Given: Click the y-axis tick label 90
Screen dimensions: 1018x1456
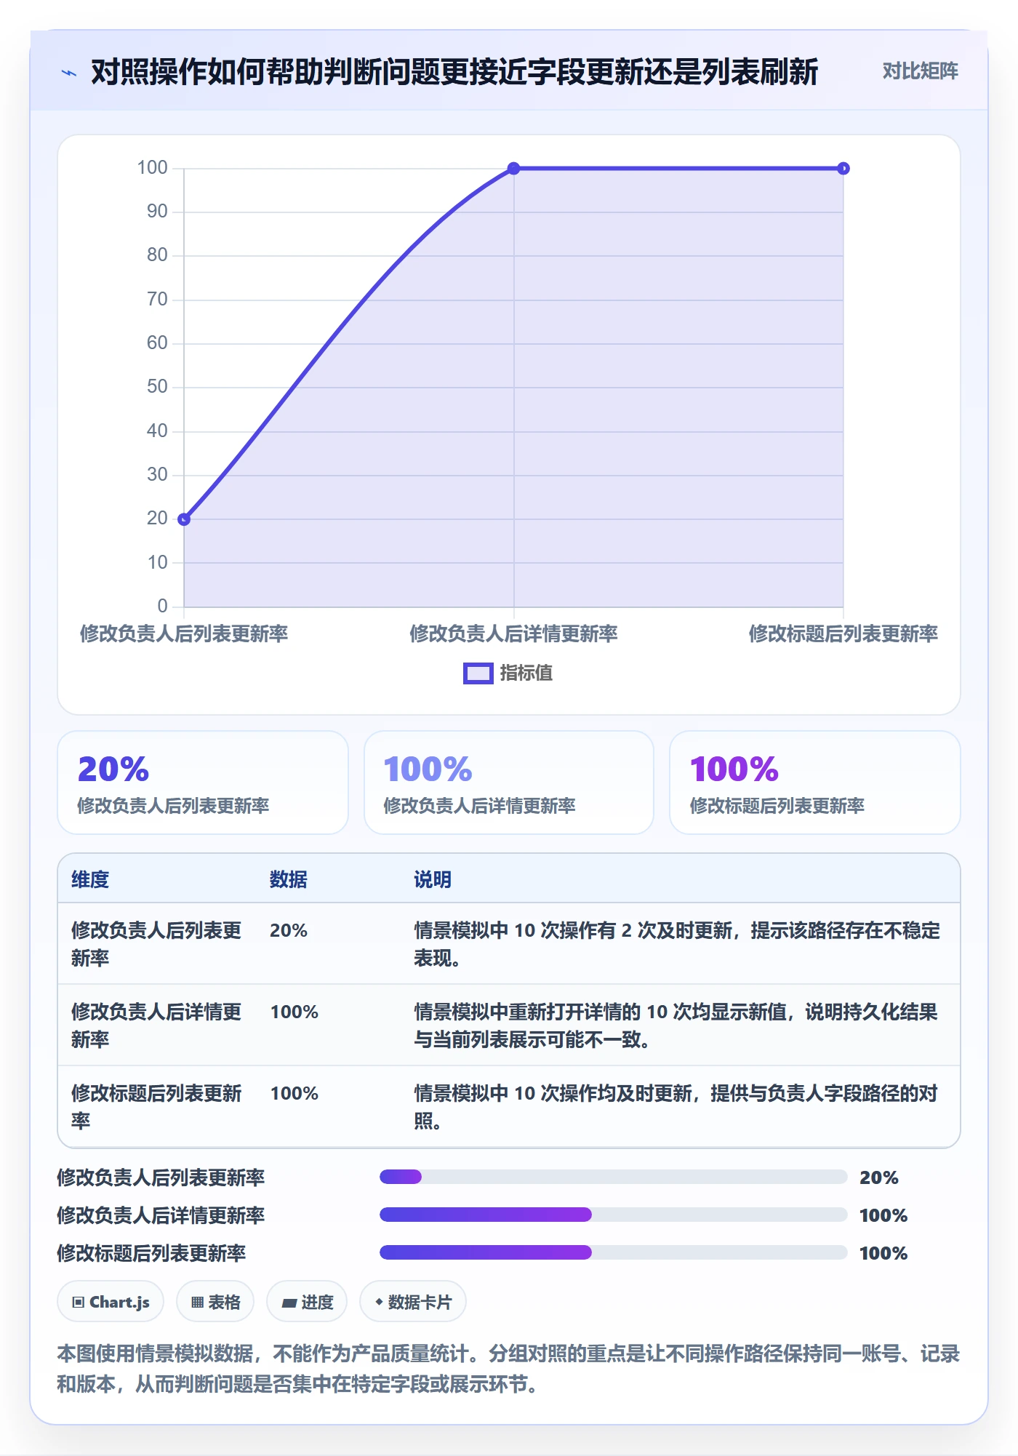Looking at the screenshot, I should click(x=157, y=212).
